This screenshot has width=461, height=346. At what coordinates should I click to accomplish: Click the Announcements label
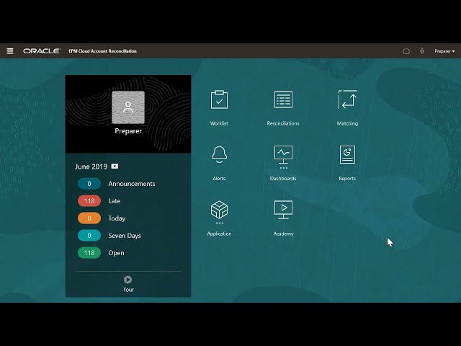[x=132, y=184]
